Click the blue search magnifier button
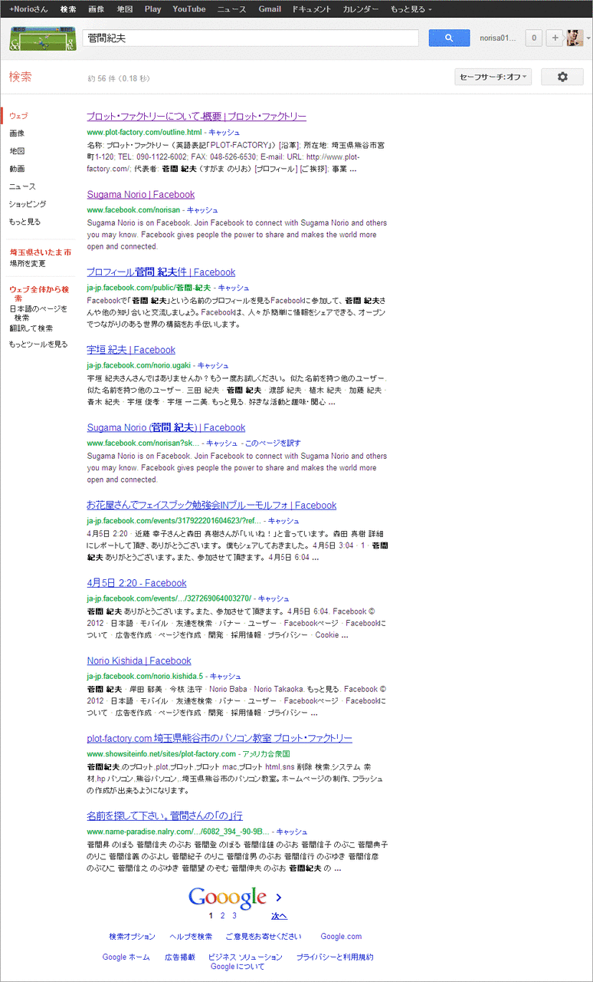 pyautogui.click(x=449, y=38)
